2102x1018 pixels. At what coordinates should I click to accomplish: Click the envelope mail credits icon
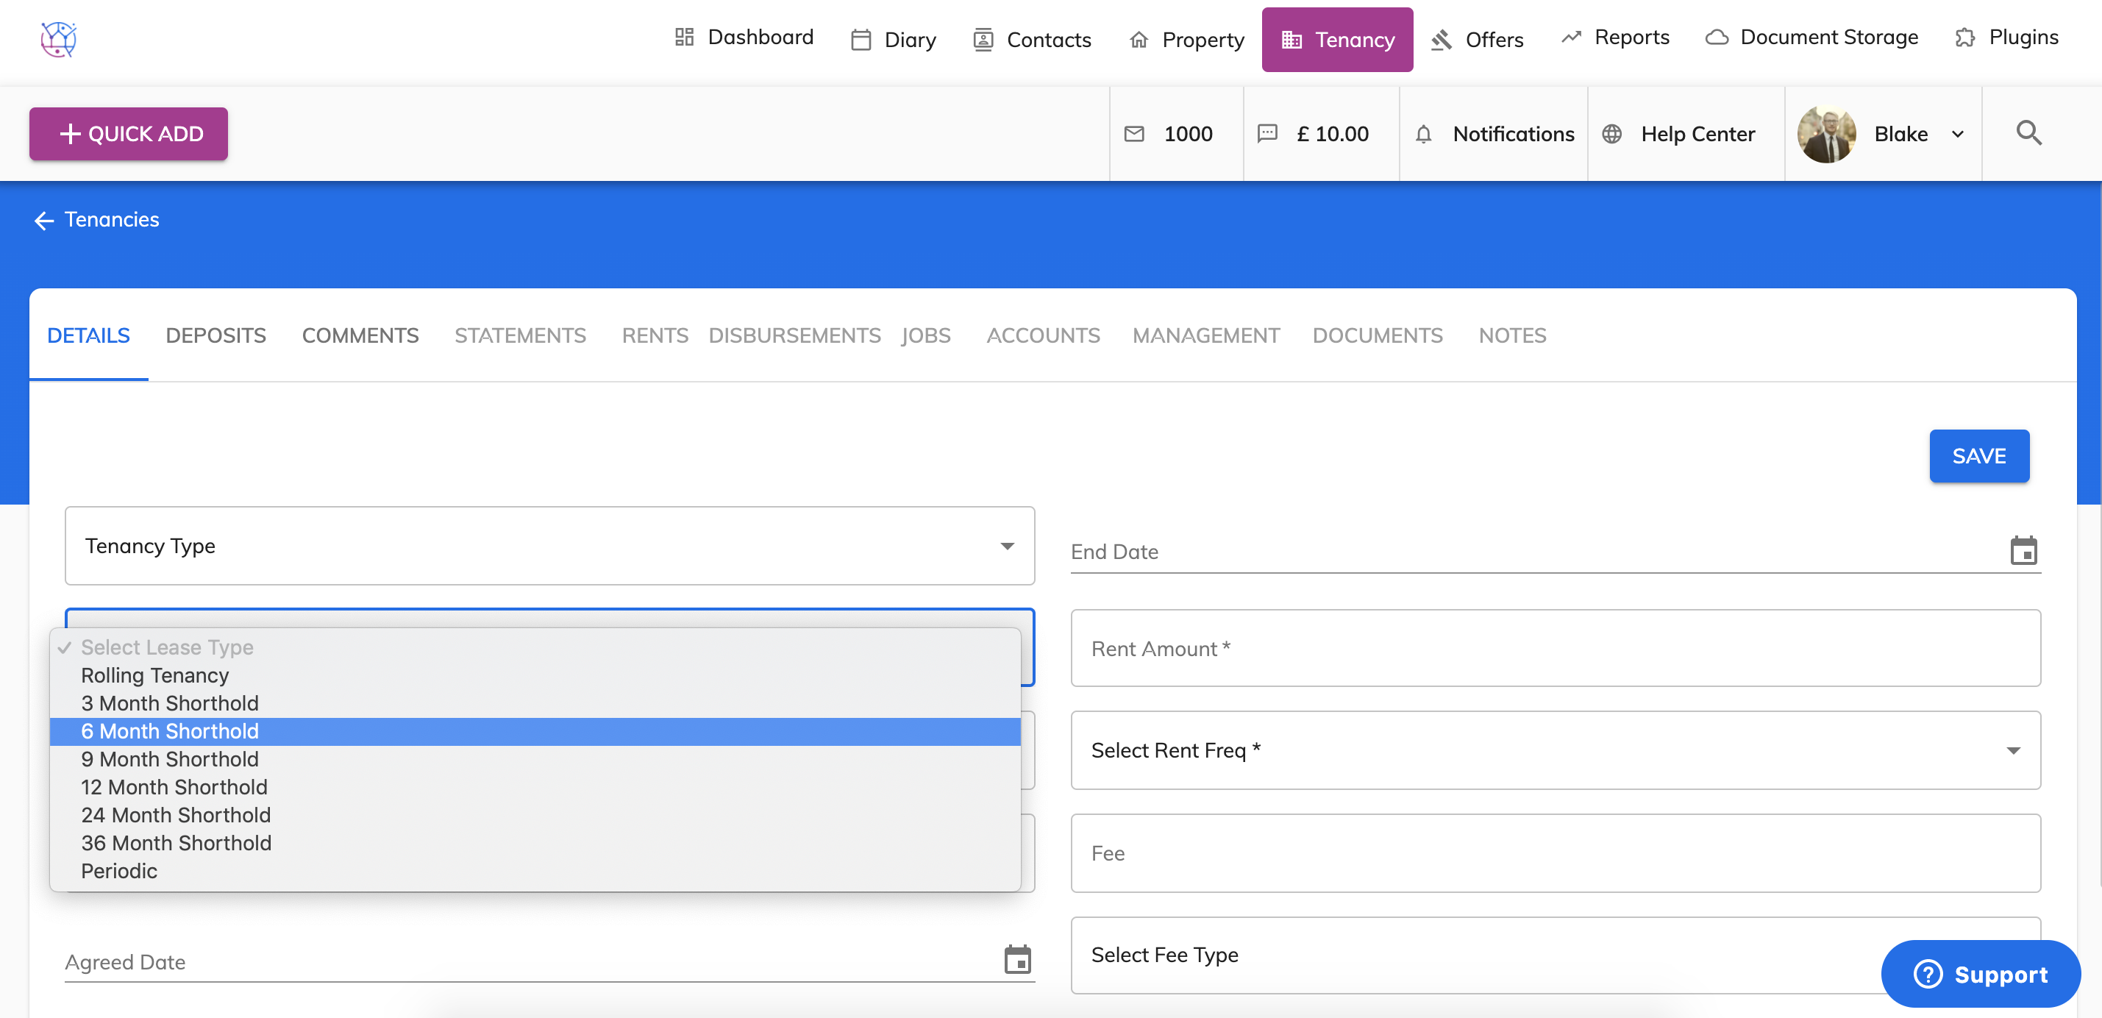tap(1134, 134)
